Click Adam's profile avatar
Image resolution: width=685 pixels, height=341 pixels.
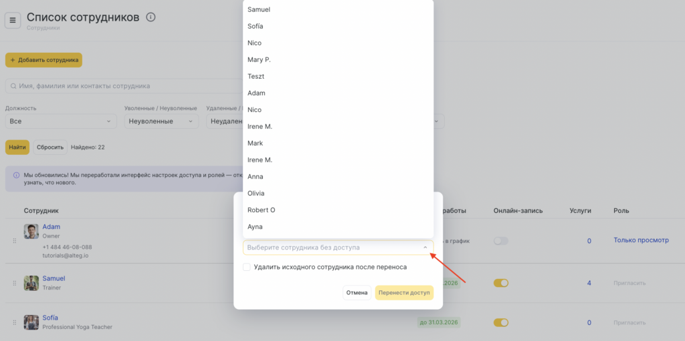pos(31,232)
